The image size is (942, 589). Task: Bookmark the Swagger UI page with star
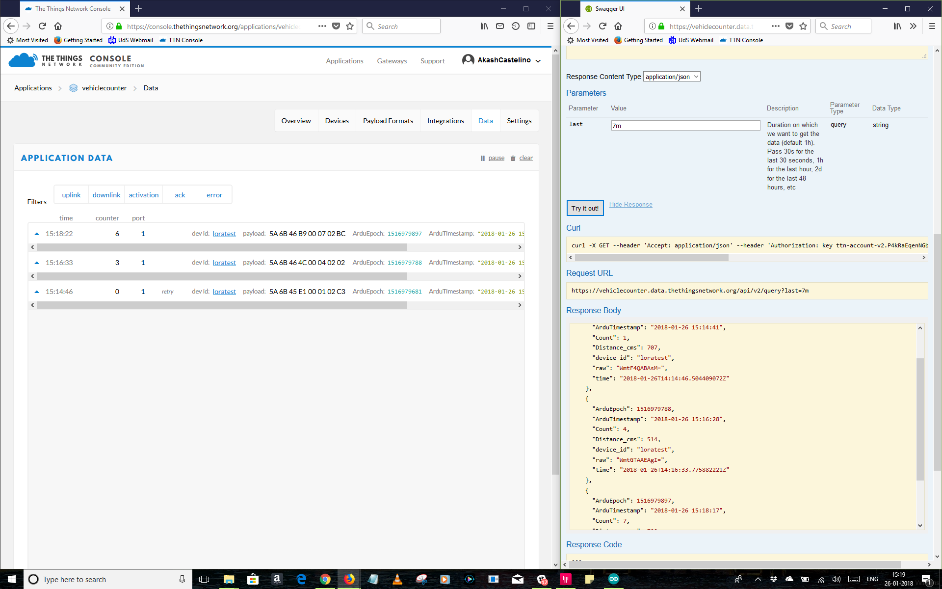pyautogui.click(x=803, y=26)
